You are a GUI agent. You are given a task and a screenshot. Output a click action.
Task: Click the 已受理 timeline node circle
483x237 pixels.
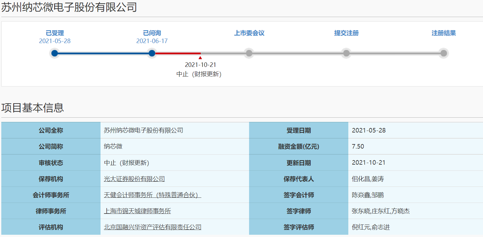click(55, 53)
